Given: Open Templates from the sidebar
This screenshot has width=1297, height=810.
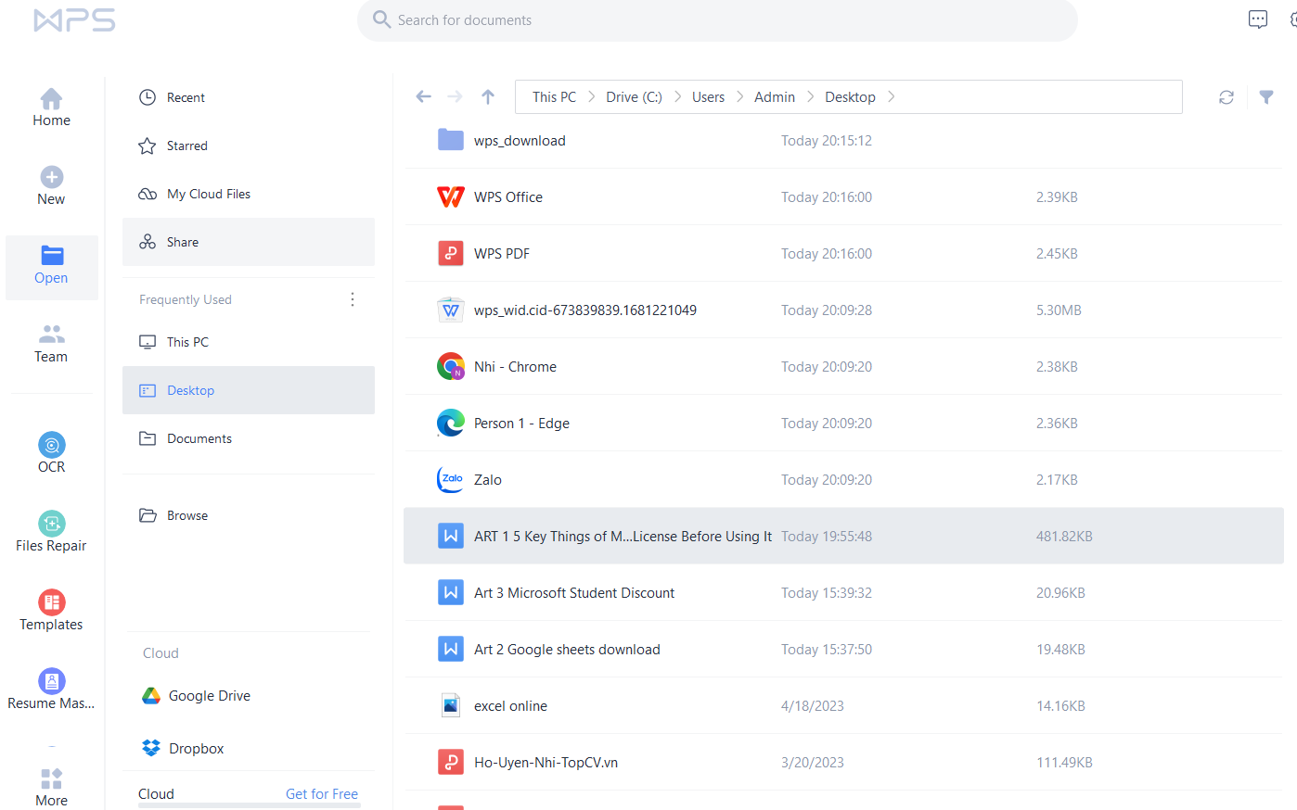Looking at the screenshot, I should 51,611.
